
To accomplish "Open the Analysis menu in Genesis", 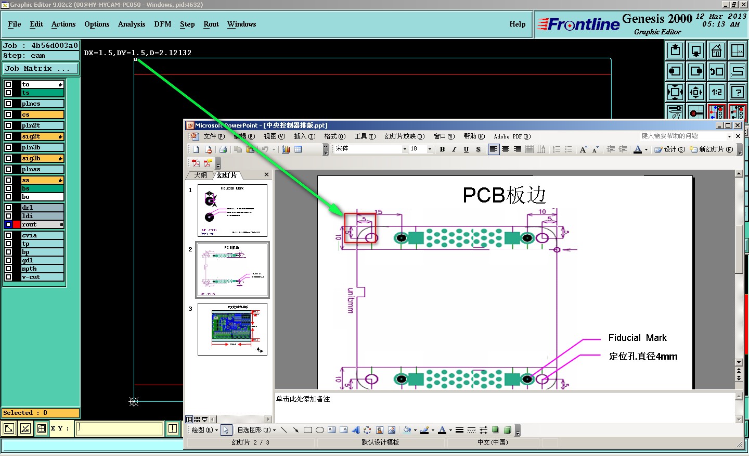I will click(x=132, y=24).
